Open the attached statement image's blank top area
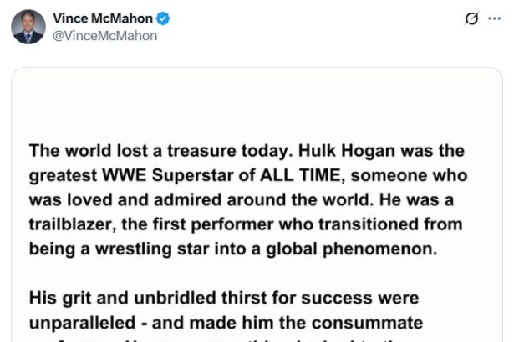This screenshot has width=514, height=342. point(257,104)
